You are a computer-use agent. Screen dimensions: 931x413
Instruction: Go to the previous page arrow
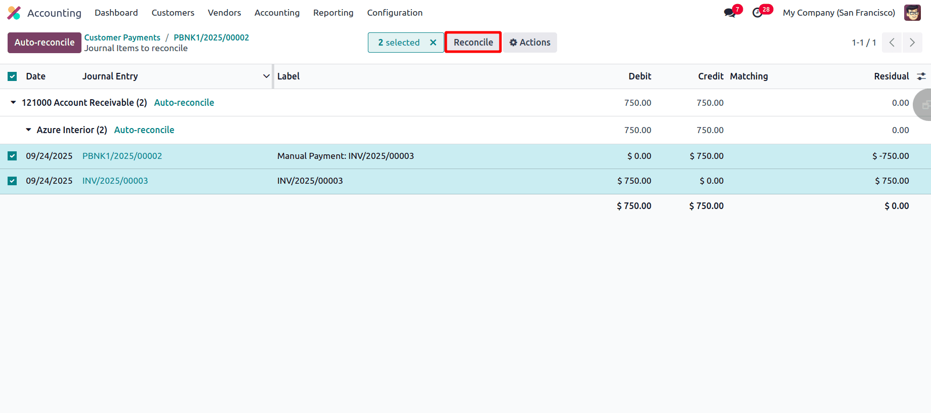tap(892, 43)
